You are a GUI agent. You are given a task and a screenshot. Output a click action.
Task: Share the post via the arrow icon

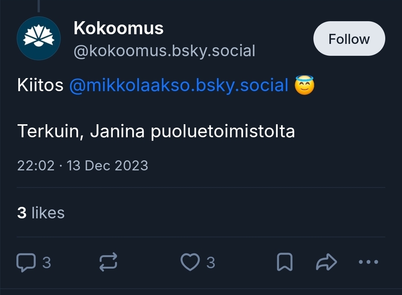[x=326, y=262]
